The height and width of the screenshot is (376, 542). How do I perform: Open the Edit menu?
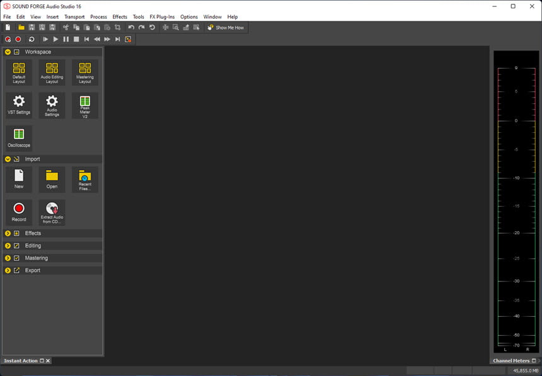click(20, 16)
